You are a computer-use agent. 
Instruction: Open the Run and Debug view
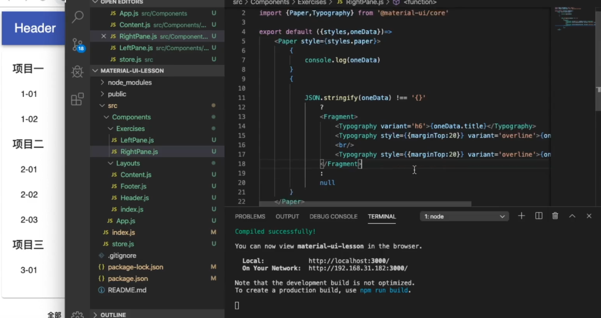pos(77,71)
